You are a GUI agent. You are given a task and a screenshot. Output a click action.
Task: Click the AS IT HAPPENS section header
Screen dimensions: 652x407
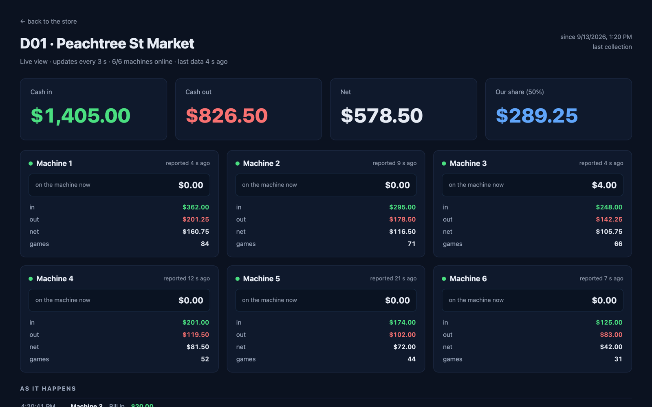(x=48, y=389)
